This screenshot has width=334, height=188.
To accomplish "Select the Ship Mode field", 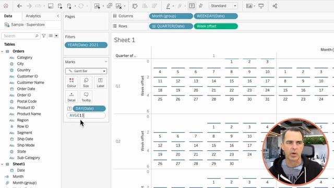I will pyautogui.click(x=26, y=145).
